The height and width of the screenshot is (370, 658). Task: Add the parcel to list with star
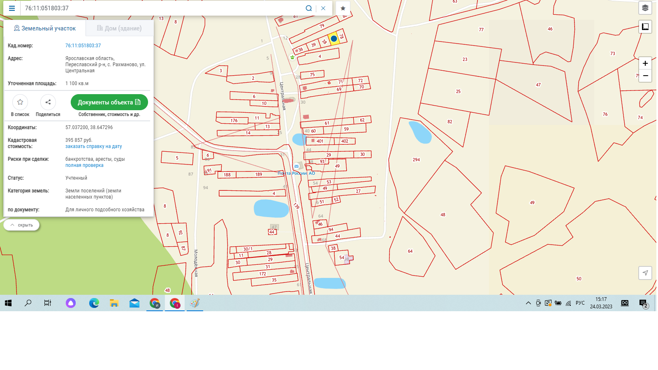pos(20,102)
